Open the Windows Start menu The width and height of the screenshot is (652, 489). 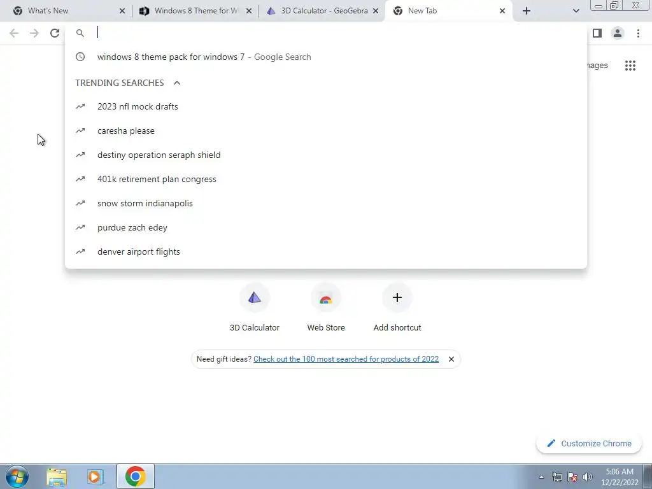point(17,476)
